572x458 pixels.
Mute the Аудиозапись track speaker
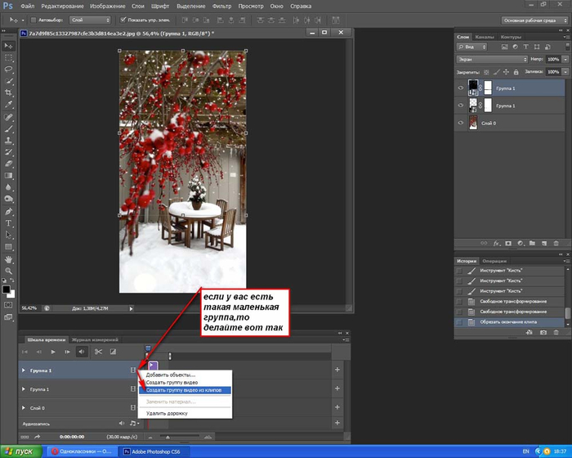click(122, 424)
